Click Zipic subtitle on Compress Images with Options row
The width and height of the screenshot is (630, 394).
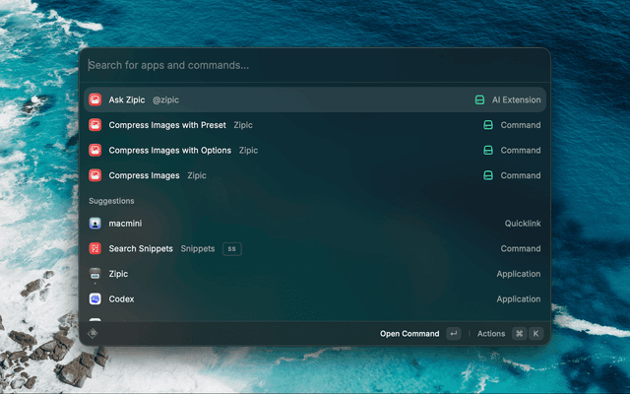[248, 151]
